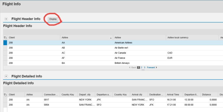Select the row selector for British Airways
Image resolution: width=223 pixels, height=112 pixels.
[5, 63]
